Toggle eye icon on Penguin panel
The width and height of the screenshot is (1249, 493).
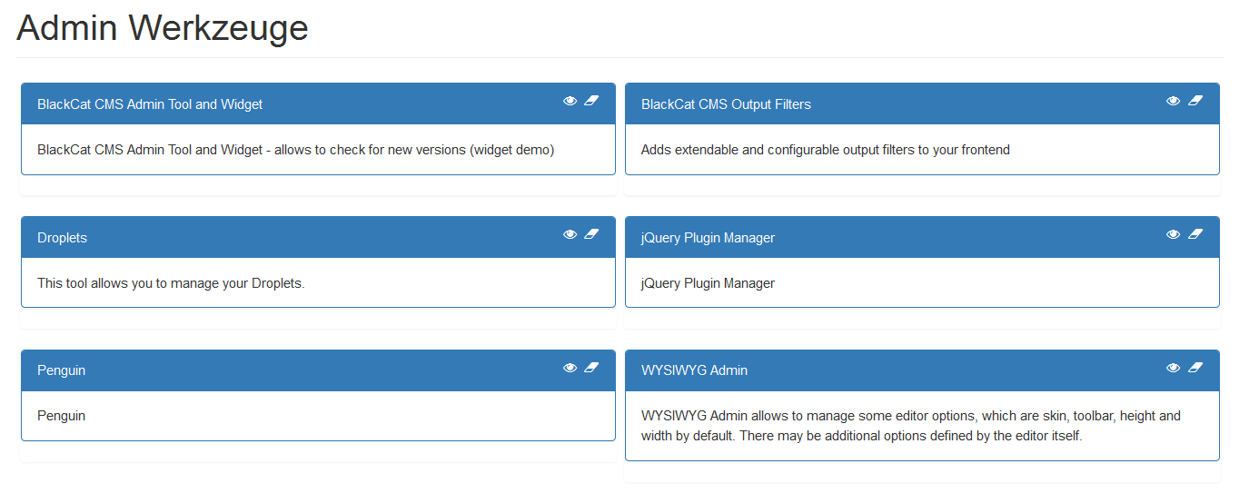tap(570, 368)
